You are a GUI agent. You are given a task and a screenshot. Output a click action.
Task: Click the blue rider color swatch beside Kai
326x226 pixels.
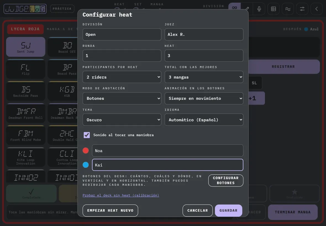click(x=86, y=165)
